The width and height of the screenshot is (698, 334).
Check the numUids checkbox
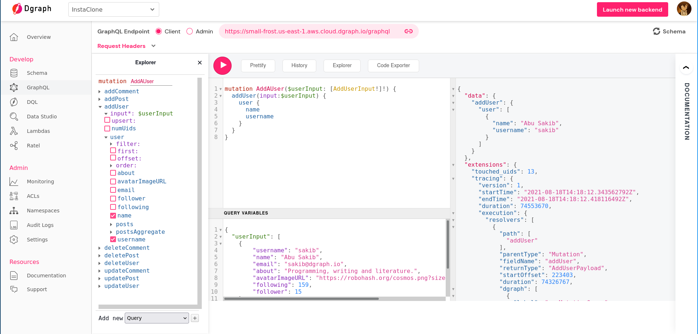pyautogui.click(x=107, y=128)
